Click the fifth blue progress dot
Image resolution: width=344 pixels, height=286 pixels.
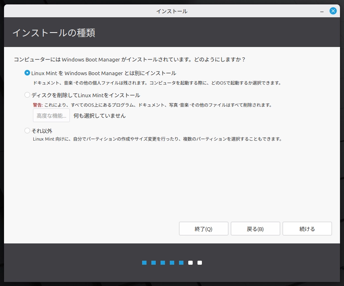click(181, 263)
